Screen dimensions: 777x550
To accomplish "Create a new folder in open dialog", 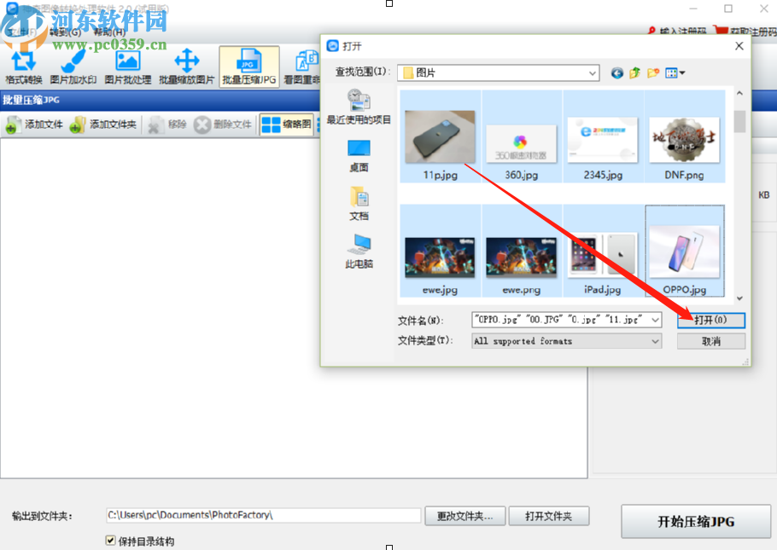I will [x=653, y=73].
